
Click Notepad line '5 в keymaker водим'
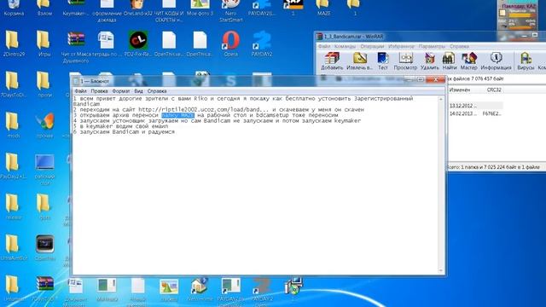(x=120, y=126)
